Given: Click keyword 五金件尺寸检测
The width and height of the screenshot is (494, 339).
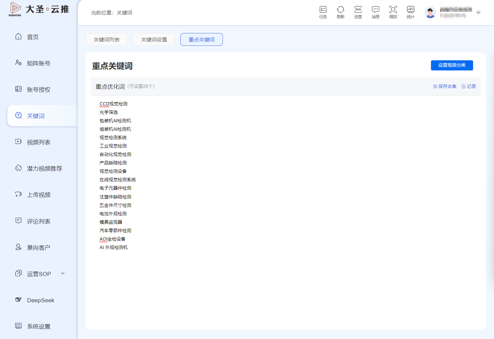Looking at the screenshot, I should coord(115,205).
